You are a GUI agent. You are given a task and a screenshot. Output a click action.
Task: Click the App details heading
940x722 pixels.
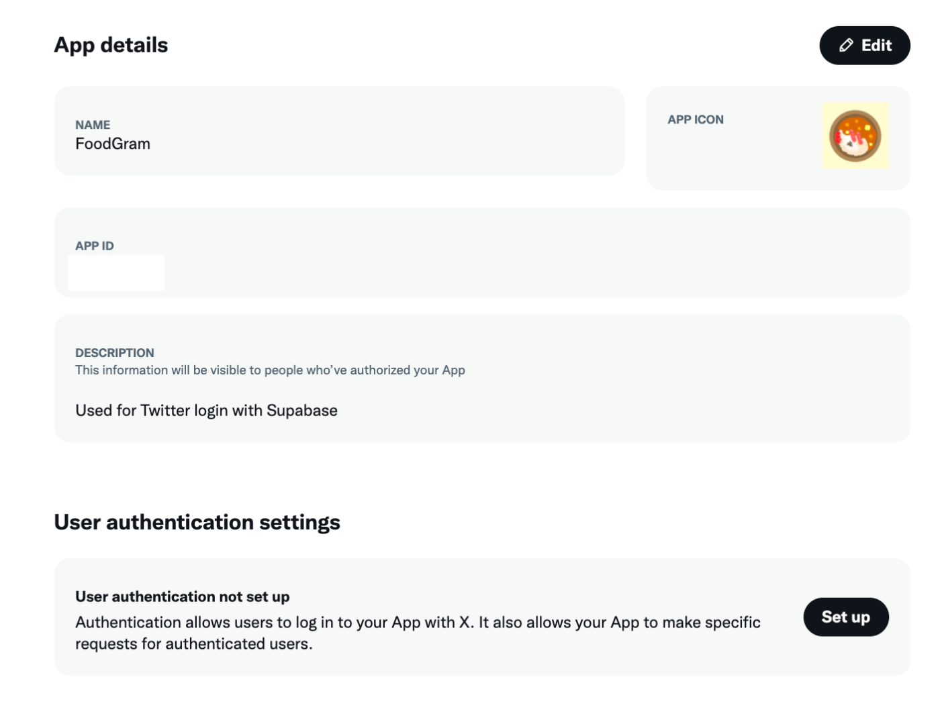coord(111,45)
